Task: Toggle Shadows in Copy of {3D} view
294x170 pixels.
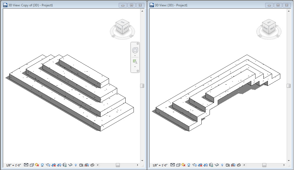Action: (42, 165)
